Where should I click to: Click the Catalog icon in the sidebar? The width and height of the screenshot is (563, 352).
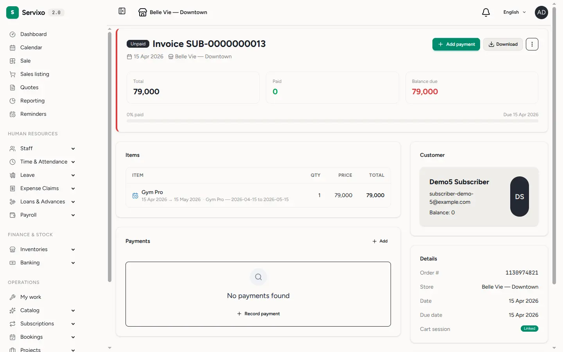click(13, 311)
